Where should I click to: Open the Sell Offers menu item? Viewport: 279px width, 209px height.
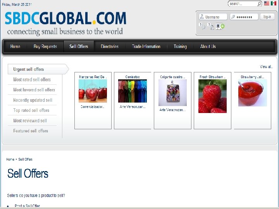[x=79, y=46]
